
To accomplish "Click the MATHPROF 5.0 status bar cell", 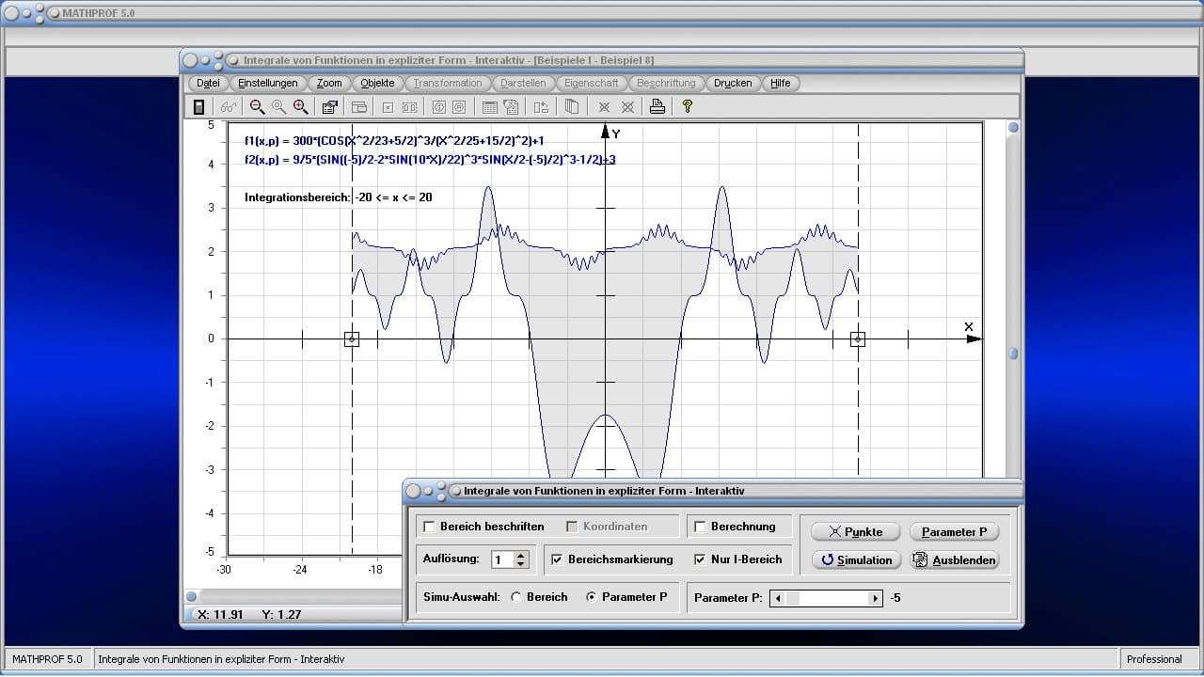I will coord(47,659).
